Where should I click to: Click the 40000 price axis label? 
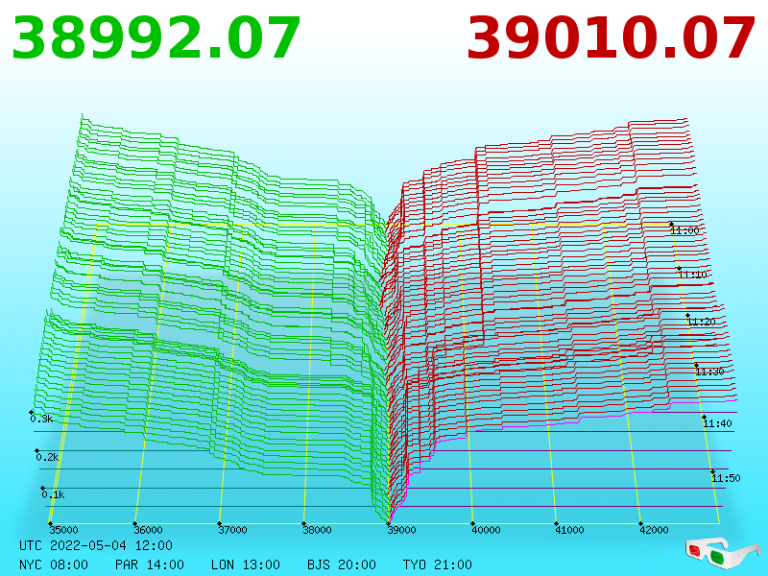pos(487,530)
